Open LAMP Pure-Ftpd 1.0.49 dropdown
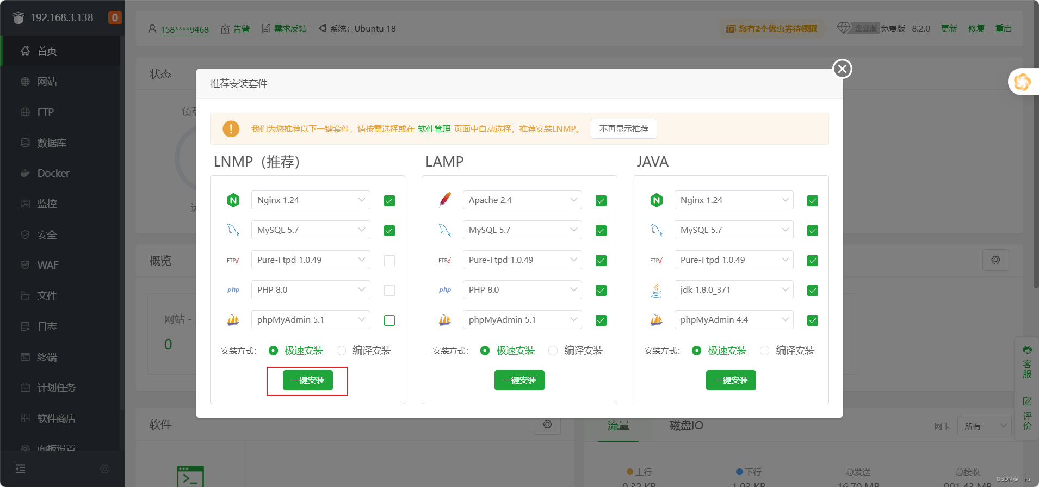The height and width of the screenshot is (487, 1039). [x=522, y=260]
